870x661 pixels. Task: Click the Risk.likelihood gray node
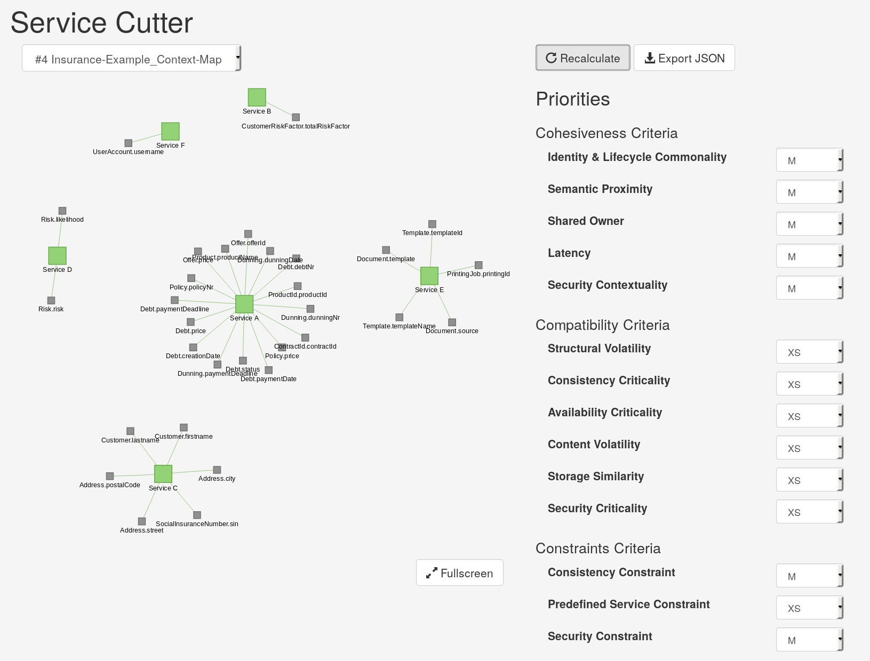(62, 211)
